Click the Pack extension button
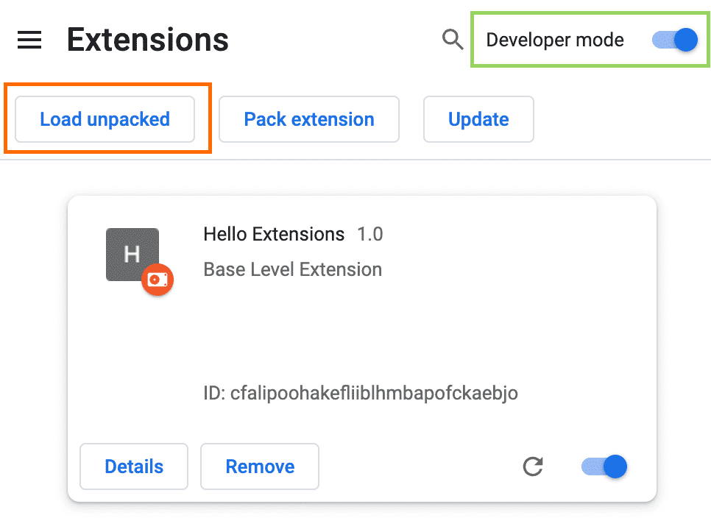The image size is (711, 518). pyautogui.click(x=308, y=119)
